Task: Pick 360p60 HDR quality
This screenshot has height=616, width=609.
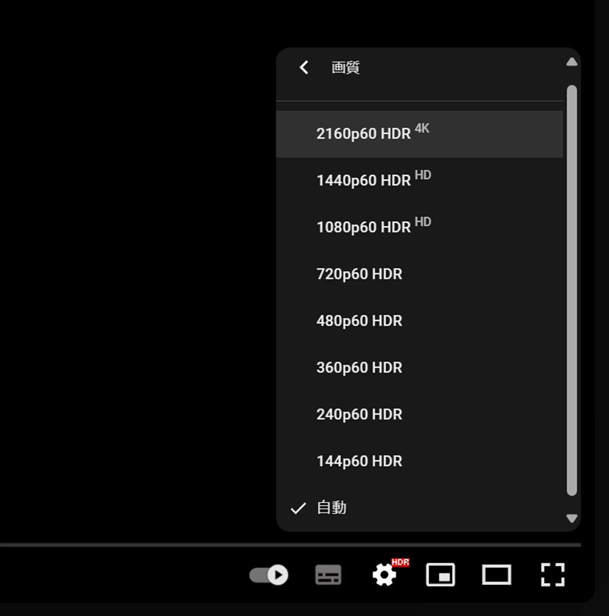Action: (419, 367)
